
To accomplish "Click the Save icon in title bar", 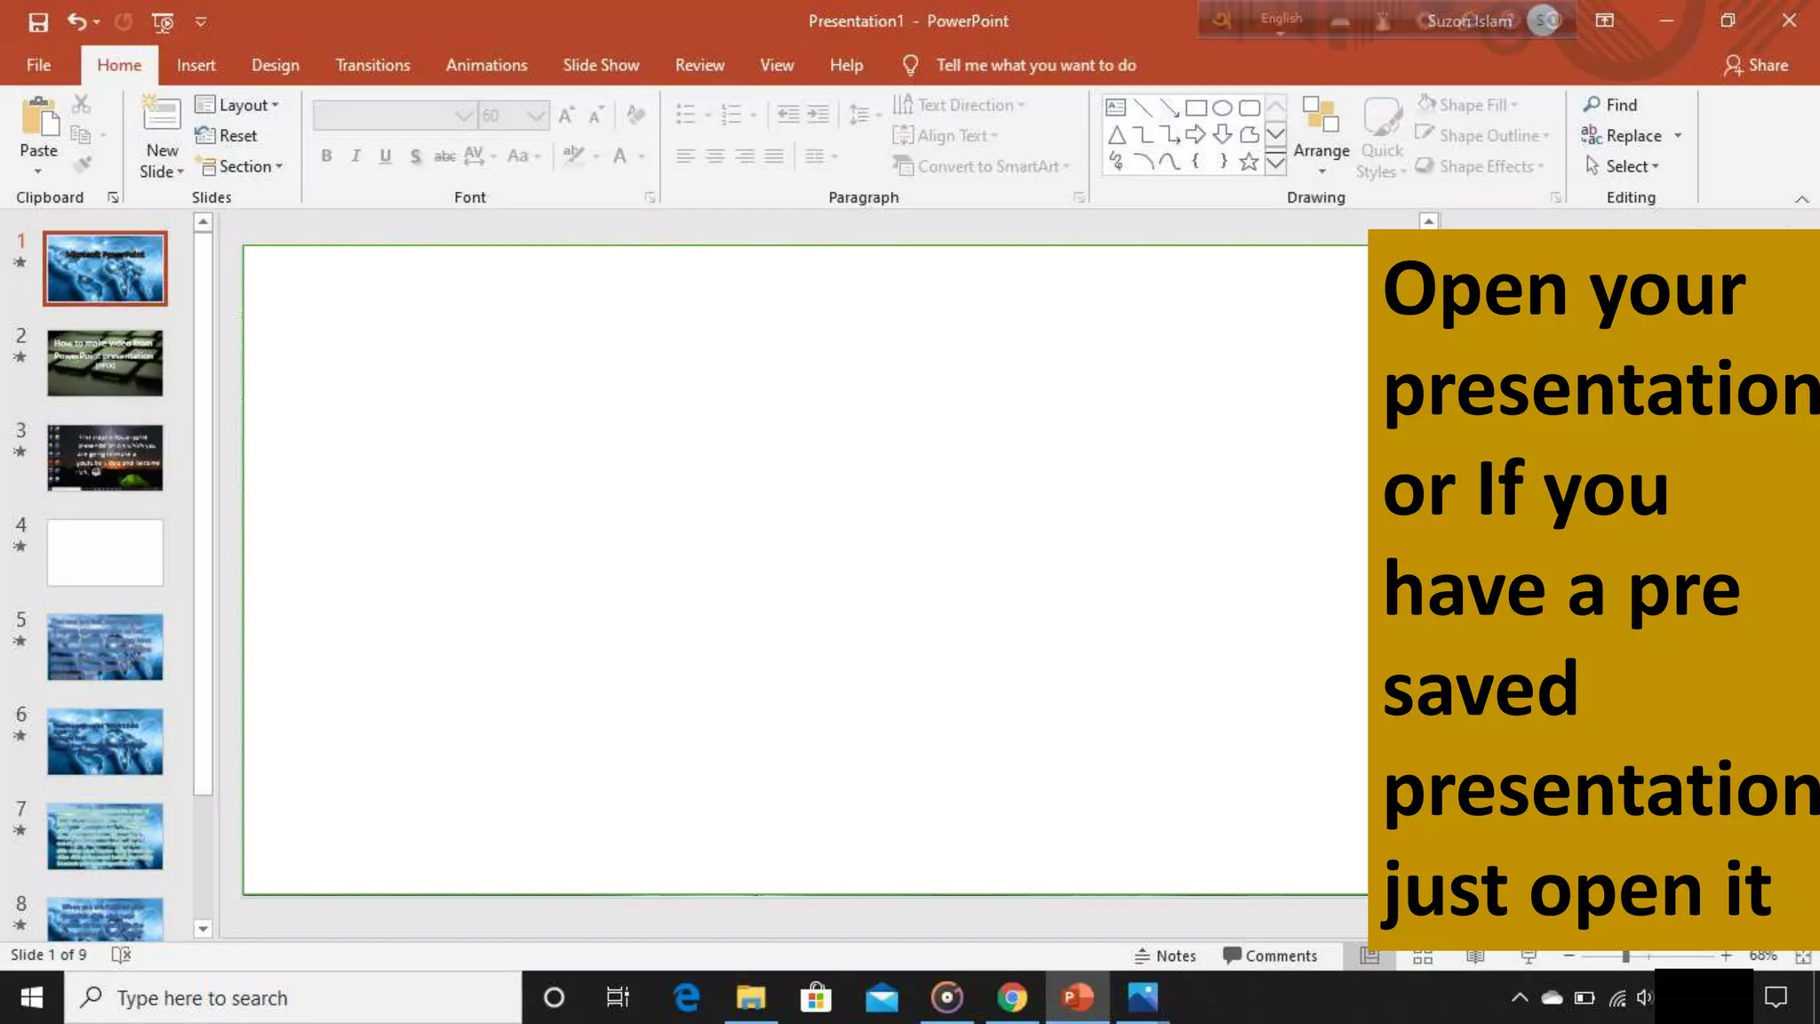I will [x=38, y=21].
